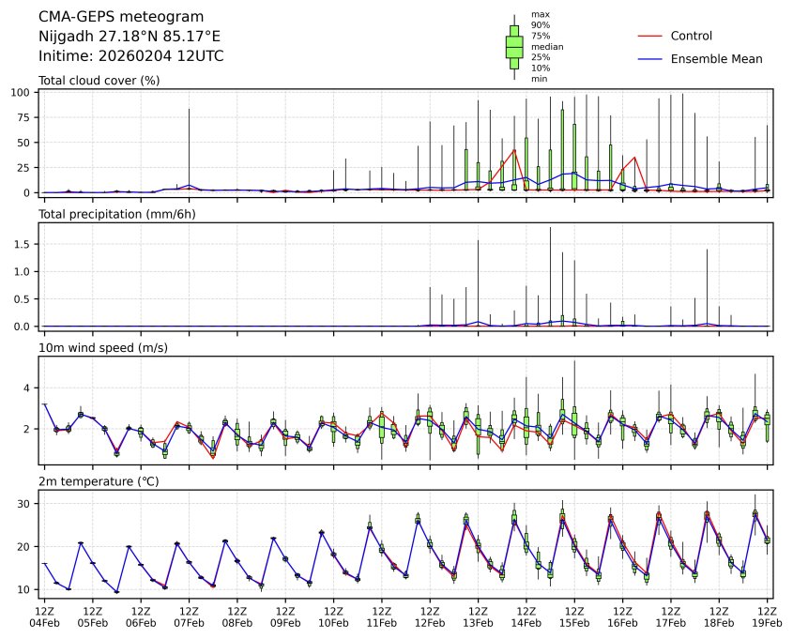Click the 'min' label in box-plot legend
This screenshot has height=639, width=793.
pos(539,79)
